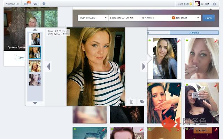
Task: Click the megaphone announcements icon
Action: point(35,4)
